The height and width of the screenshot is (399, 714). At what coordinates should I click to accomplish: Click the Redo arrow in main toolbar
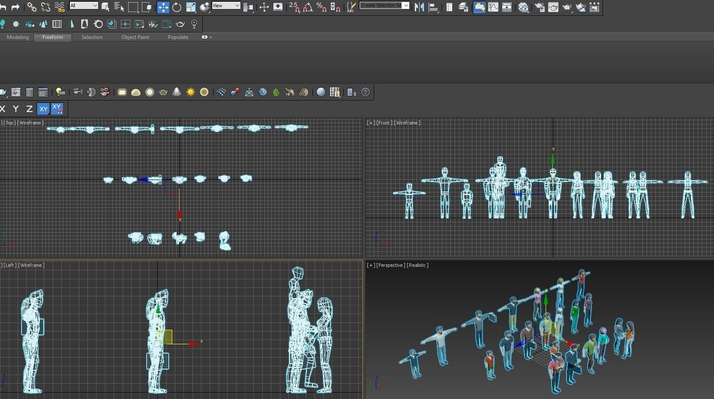click(15, 7)
